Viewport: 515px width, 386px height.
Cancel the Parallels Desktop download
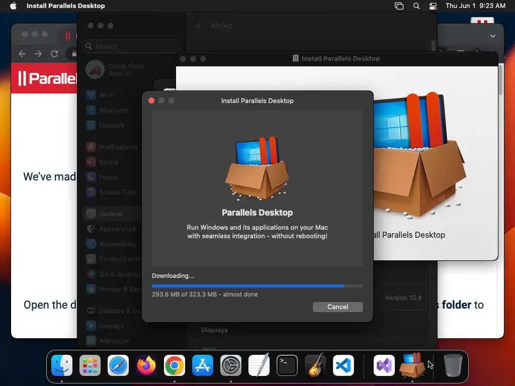pos(337,307)
